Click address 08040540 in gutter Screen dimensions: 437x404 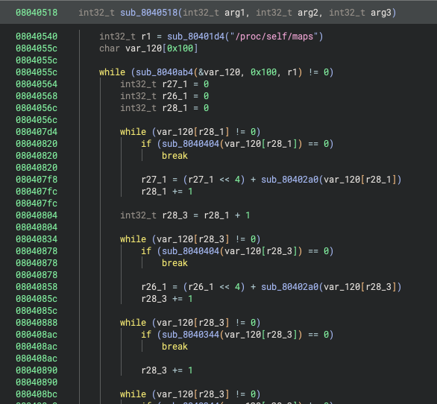click(37, 37)
